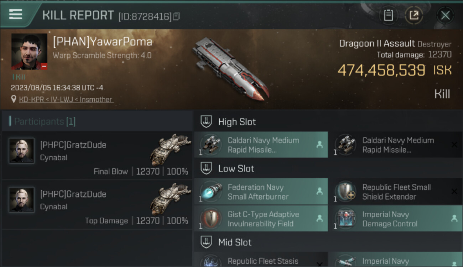The width and height of the screenshot is (463, 267).
Task: Select Gist C-Type Adaptive Invulnerability Field
Action: 261,219
